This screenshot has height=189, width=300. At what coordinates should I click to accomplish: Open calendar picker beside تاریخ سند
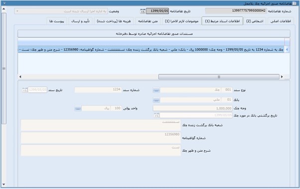25,90
